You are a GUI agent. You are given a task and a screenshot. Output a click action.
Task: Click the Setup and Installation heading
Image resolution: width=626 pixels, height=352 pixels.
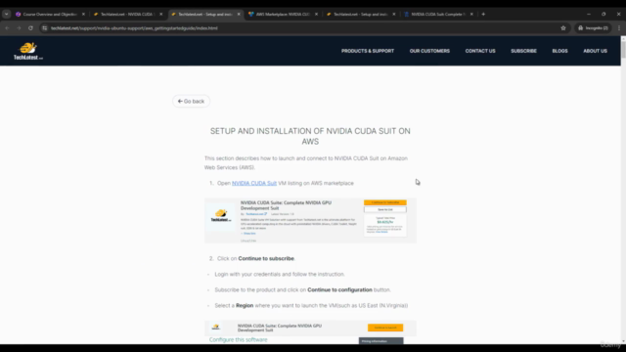pyautogui.click(x=310, y=136)
